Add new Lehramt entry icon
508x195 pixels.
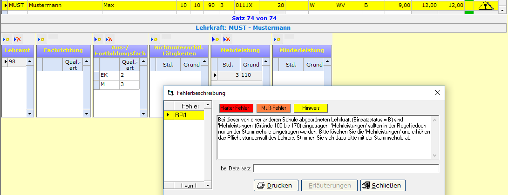click(7, 39)
